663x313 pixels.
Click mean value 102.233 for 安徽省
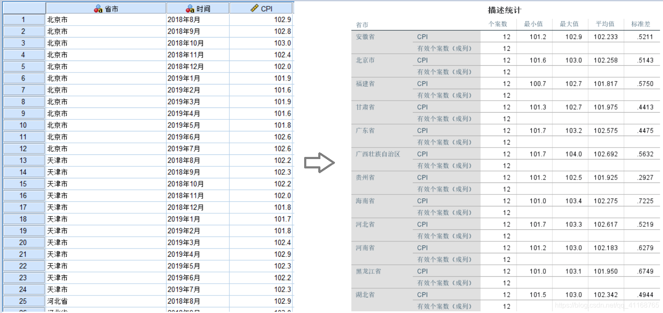[x=606, y=37]
